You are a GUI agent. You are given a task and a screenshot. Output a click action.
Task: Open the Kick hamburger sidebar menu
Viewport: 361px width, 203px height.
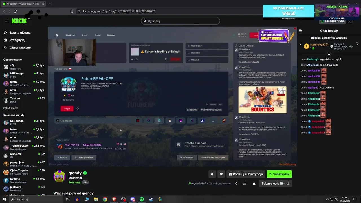[x=6, y=21]
